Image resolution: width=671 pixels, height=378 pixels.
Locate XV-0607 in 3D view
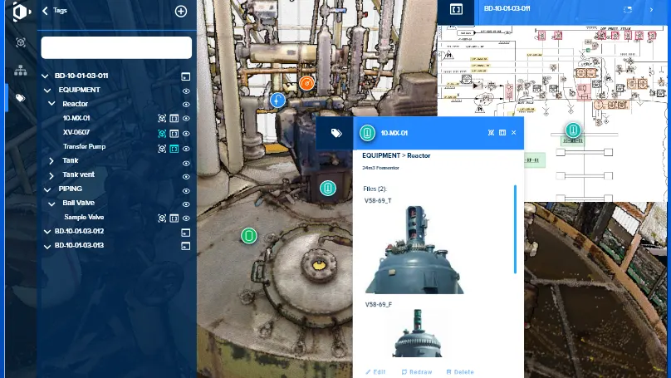coord(162,134)
